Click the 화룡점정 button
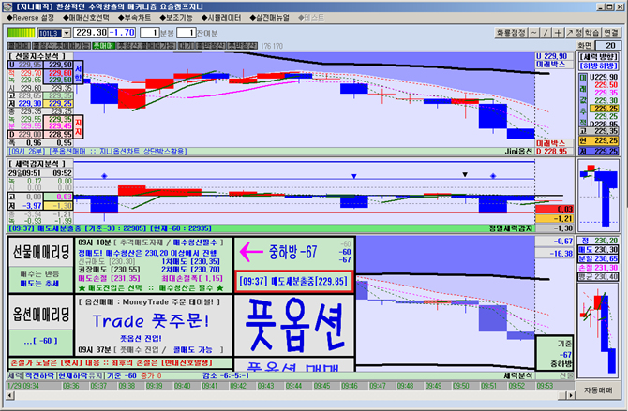The height and width of the screenshot is (411, 628). 511,33
